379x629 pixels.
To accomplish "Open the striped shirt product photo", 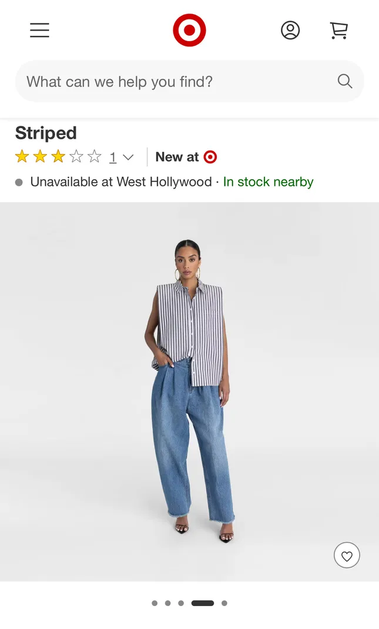I will coord(189,392).
